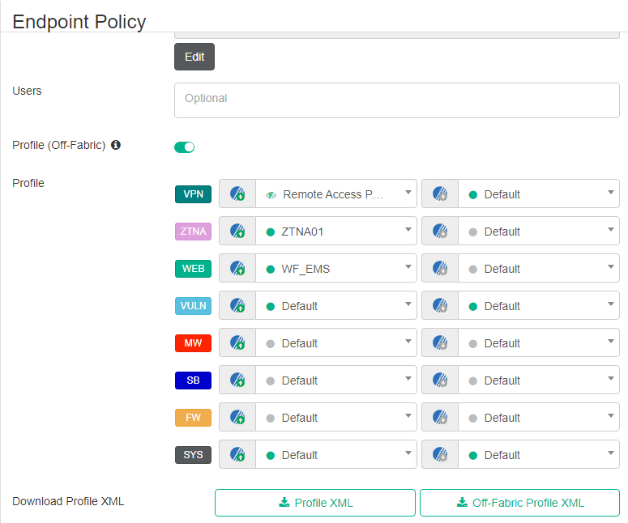Click the SYS profile tag
Screen dimensions: 628x523
click(193, 454)
